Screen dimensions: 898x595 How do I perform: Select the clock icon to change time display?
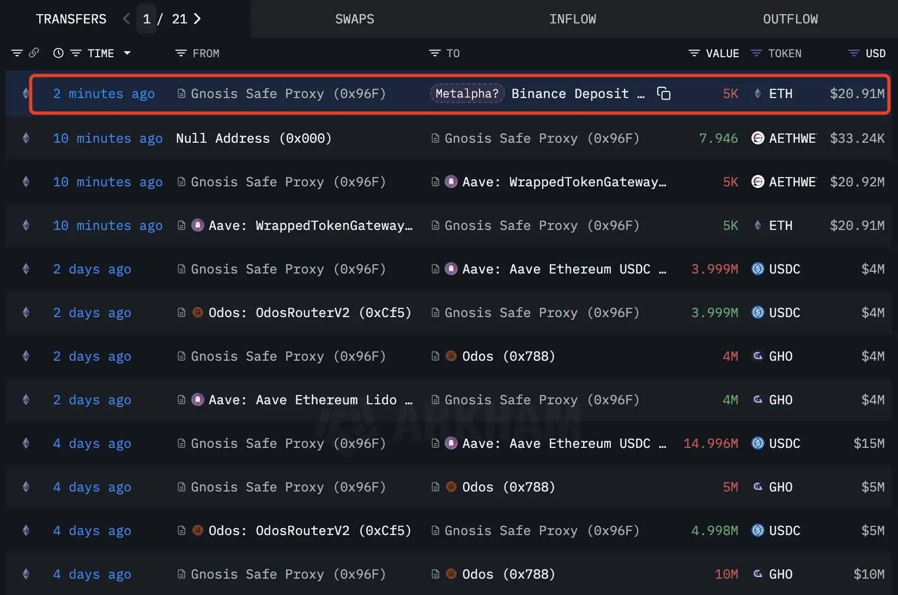click(x=58, y=53)
